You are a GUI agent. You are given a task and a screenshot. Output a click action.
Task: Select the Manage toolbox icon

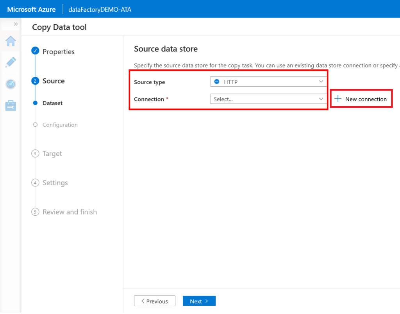pyautogui.click(x=11, y=105)
